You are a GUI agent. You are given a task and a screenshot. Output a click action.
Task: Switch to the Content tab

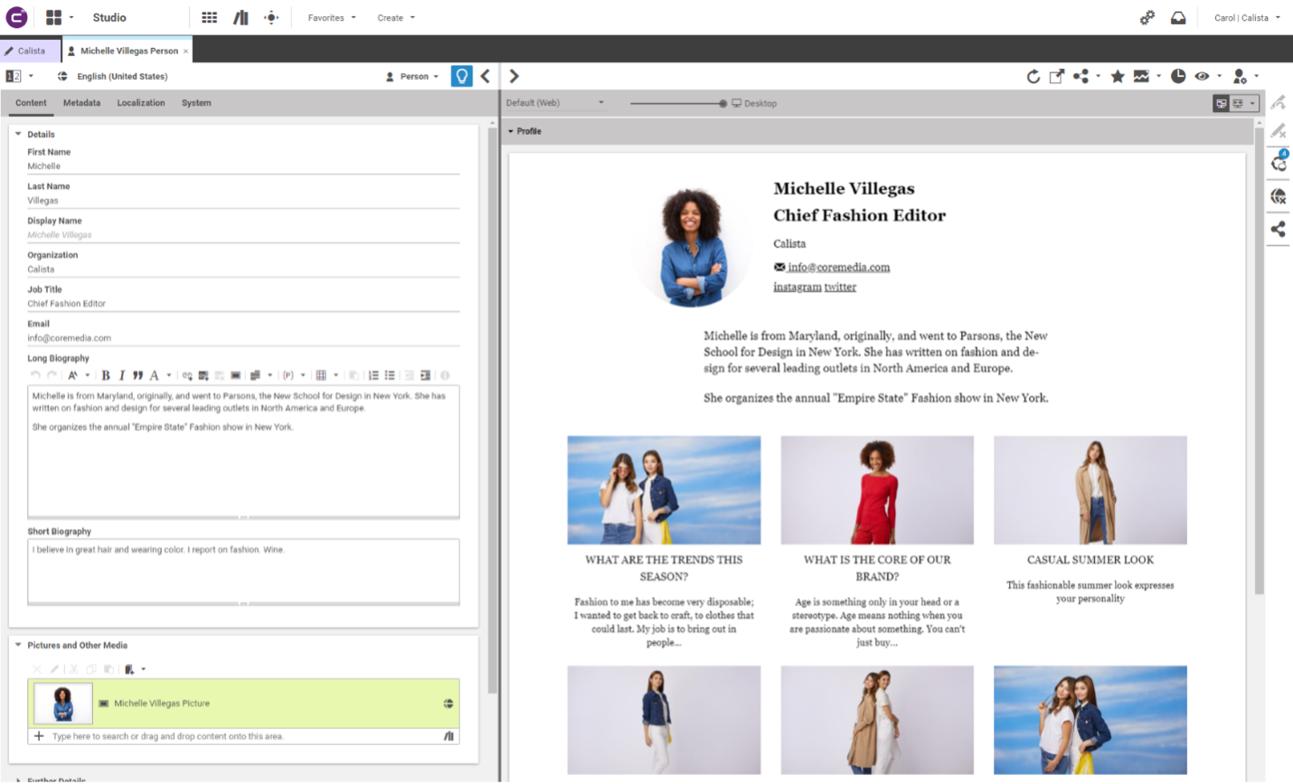(x=31, y=103)
